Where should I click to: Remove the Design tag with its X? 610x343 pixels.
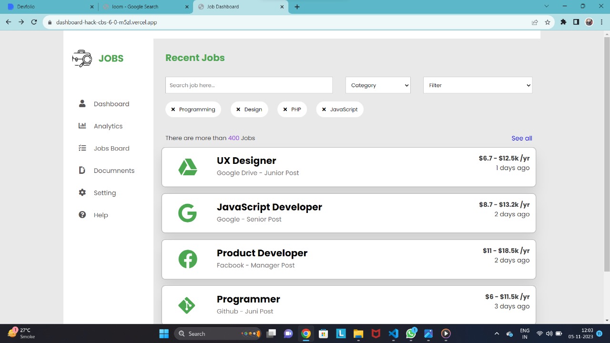(238, 110)
